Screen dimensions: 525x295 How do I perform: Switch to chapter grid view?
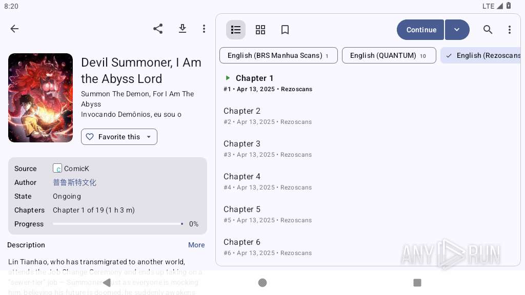click(x=260, y=30)
